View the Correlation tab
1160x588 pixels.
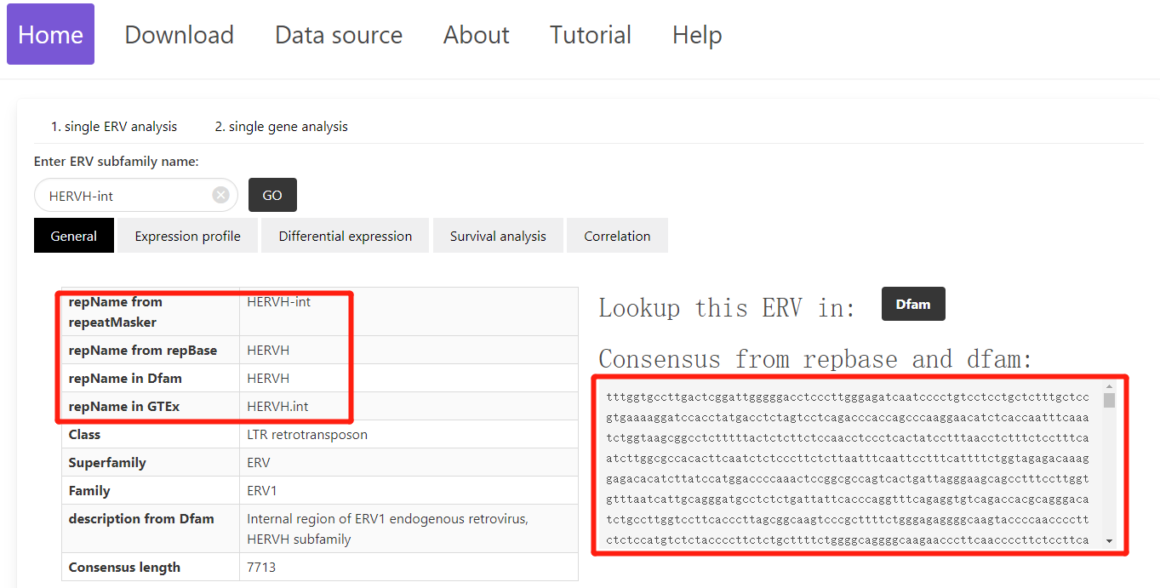click(x=617, y=236)
